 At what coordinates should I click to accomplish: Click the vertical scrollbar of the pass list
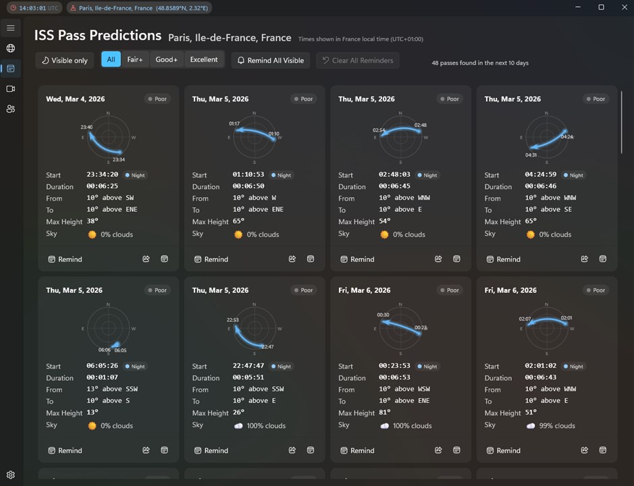pyautogui.click(x=621, y=122)
